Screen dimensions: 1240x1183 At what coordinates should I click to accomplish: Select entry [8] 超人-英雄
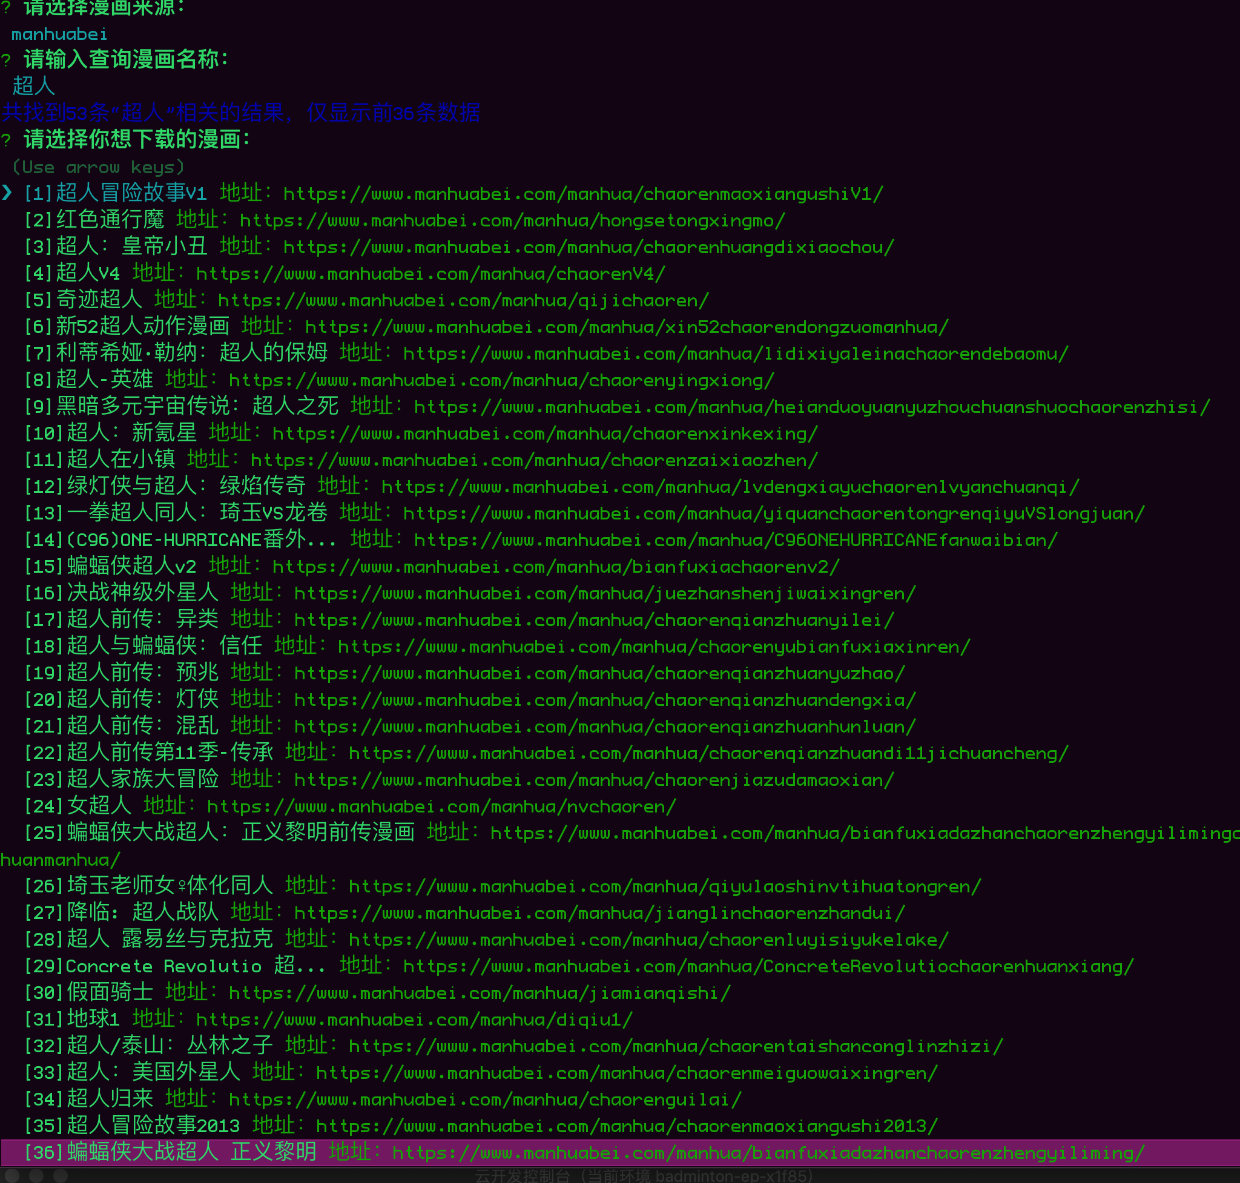pyautogui.click(x=89, y=380)
